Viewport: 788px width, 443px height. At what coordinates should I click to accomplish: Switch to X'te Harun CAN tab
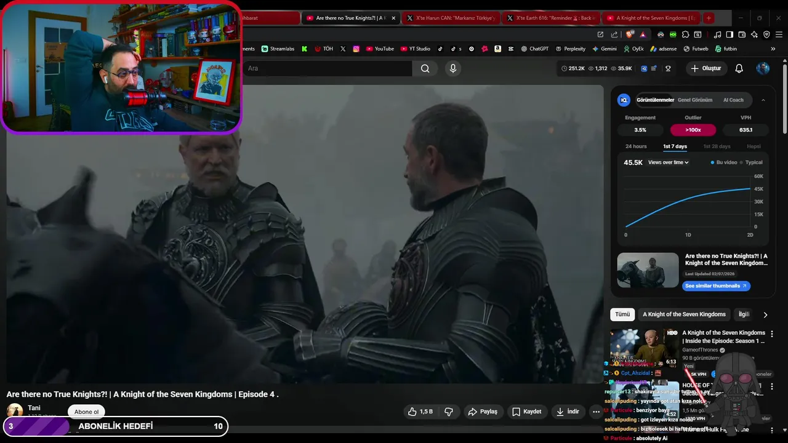tap(452, 18)
